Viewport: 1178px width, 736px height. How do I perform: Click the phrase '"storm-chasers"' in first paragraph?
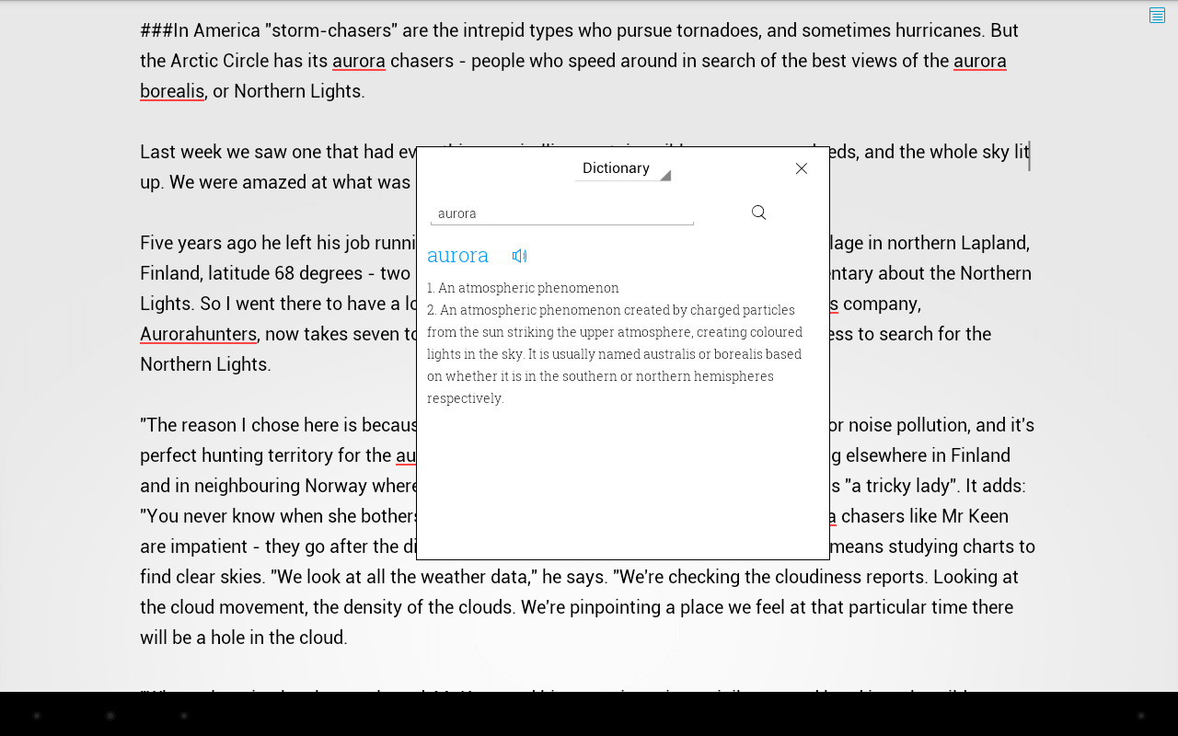click(x=330, y=30)
